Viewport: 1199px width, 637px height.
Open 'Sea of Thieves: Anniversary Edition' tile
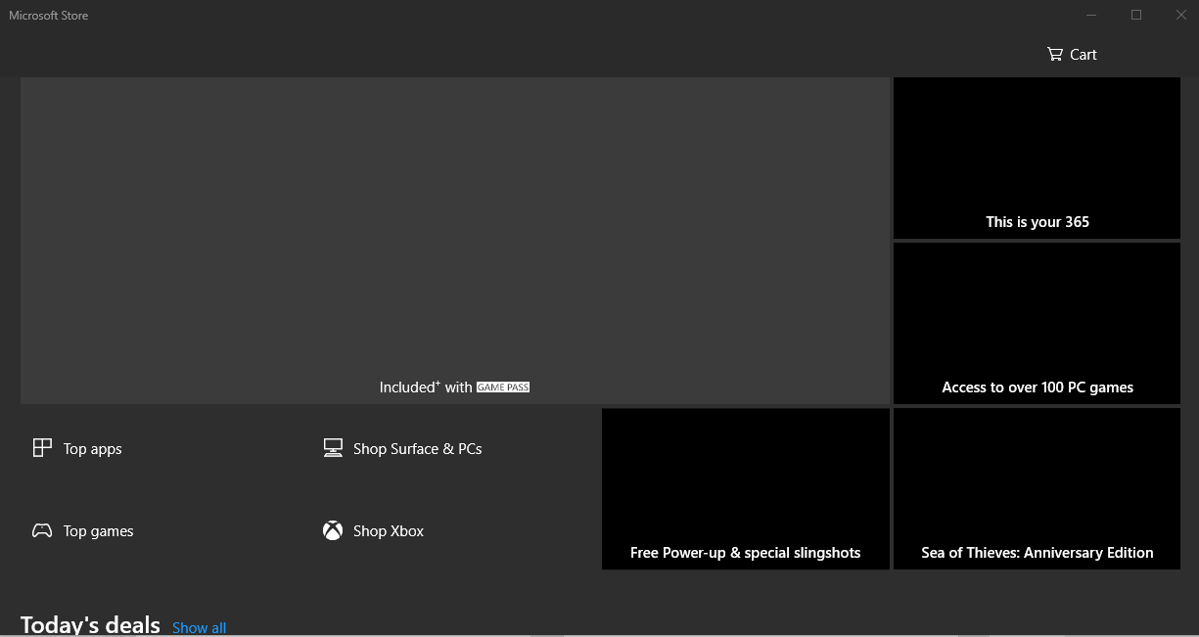point(1037,488)
